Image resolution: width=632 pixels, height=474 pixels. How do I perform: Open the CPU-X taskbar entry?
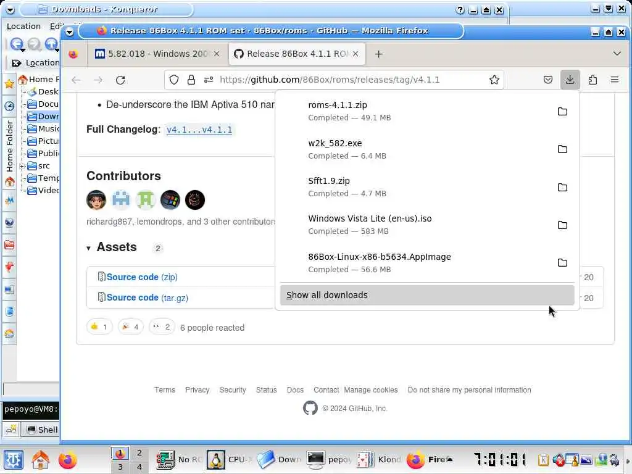click(x=230, y=459)
